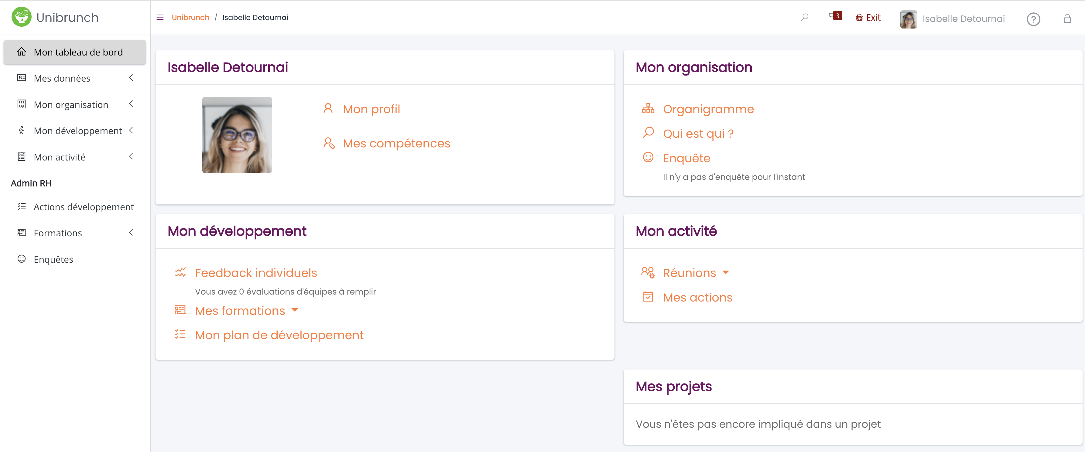
Task: Click the Enquête smiley icon
Action: 648,157
